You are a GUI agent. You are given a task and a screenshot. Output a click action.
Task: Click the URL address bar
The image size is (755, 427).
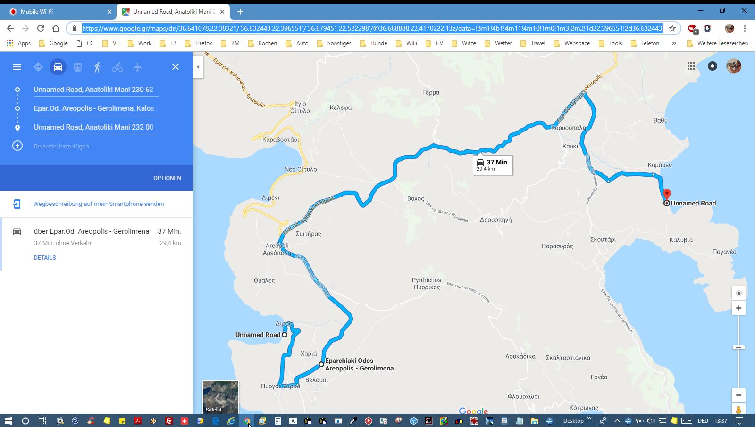(x=372, y=28)
